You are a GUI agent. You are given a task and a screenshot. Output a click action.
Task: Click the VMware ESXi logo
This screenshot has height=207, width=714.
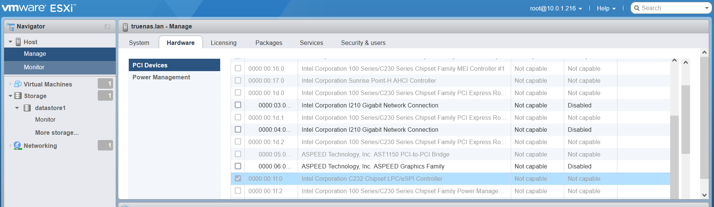click(x=39, y=8)
